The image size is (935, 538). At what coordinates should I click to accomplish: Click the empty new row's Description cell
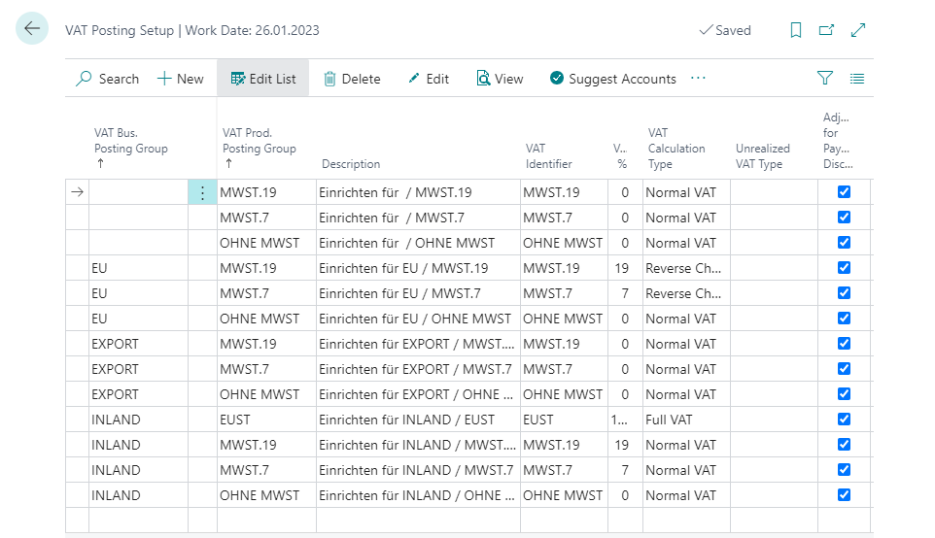(x=418, y=521)
